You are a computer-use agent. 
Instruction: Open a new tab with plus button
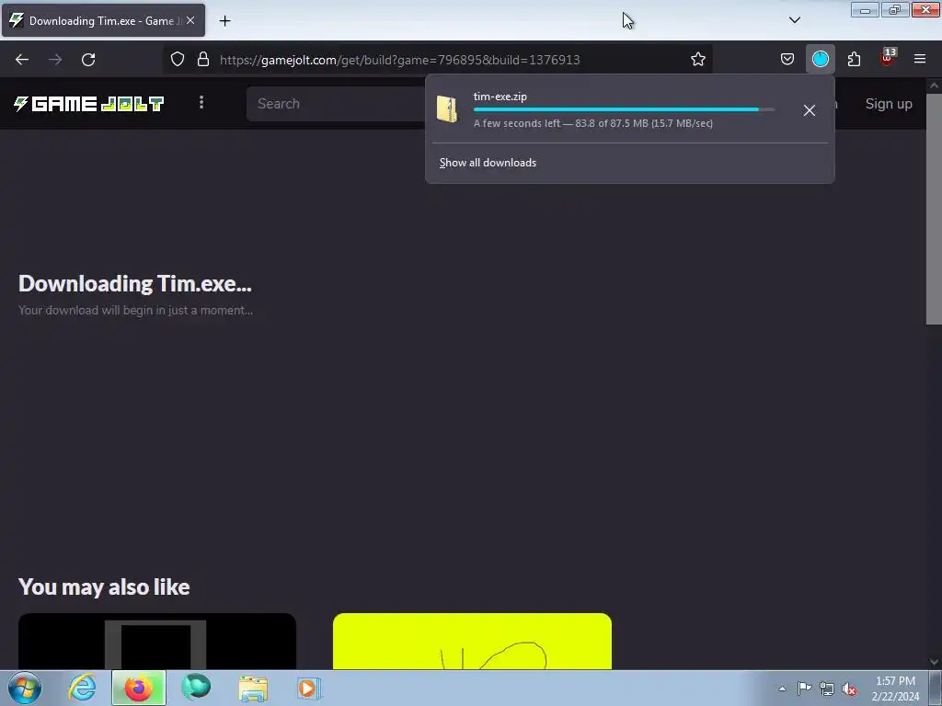[x=224, y=21]
